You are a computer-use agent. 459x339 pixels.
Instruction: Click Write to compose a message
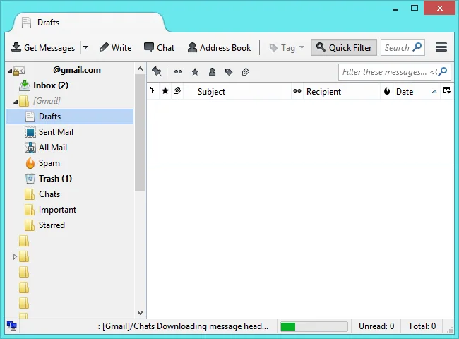click(x=115, y=48)
